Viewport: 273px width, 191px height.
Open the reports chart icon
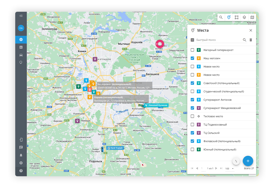pyautogui.click(x=21, y=47)
